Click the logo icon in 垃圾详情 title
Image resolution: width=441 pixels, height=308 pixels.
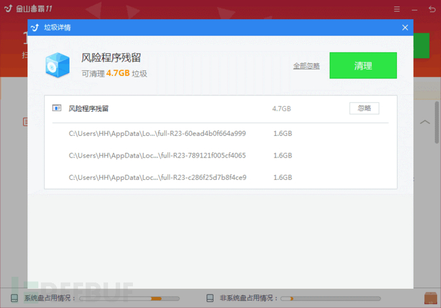pos(35,27)
